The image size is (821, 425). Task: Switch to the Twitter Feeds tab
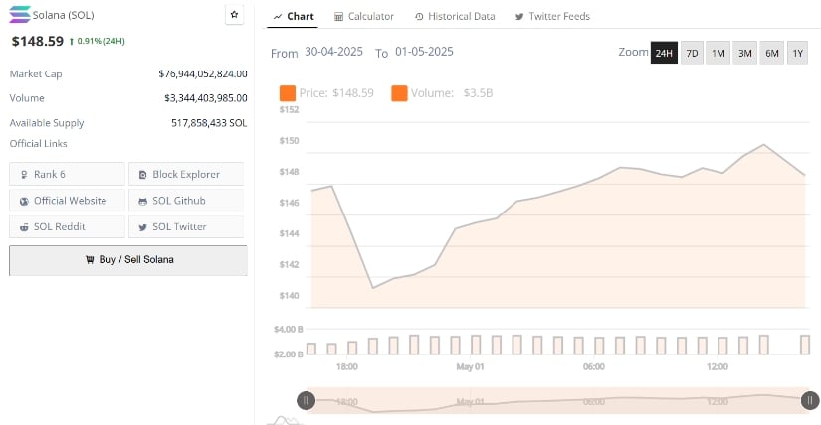click(x=552, y=16)
